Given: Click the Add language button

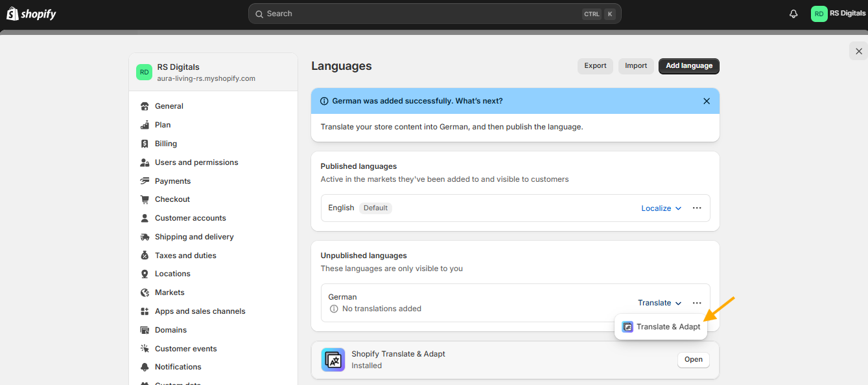Looking at the screenshot, I should tap(689, 66).
